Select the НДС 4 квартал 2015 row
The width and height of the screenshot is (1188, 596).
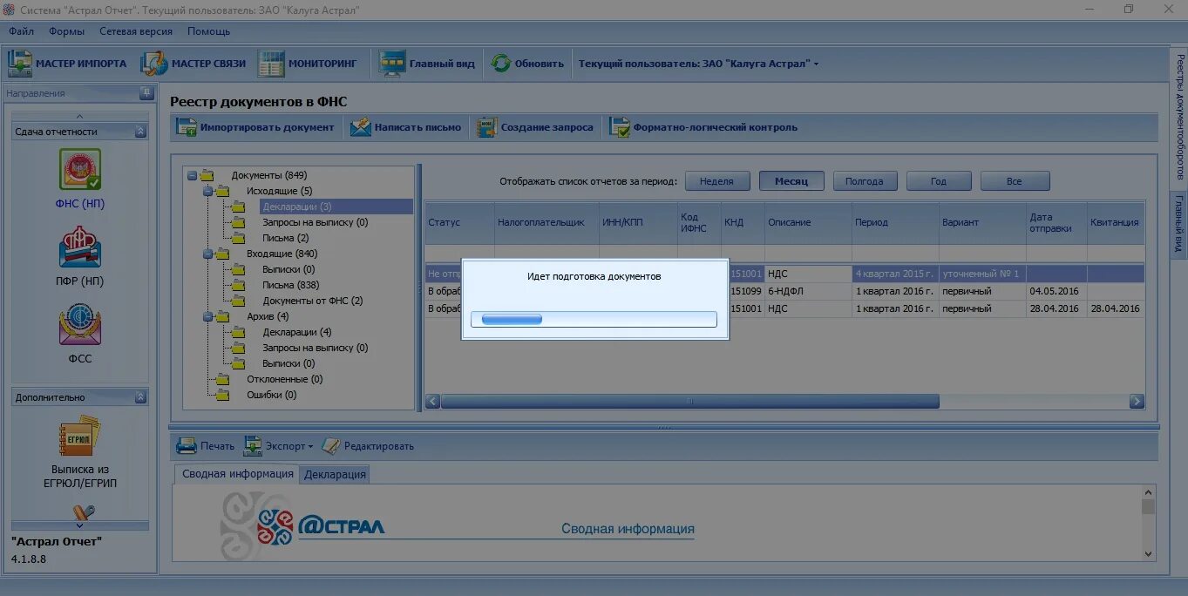784,274
